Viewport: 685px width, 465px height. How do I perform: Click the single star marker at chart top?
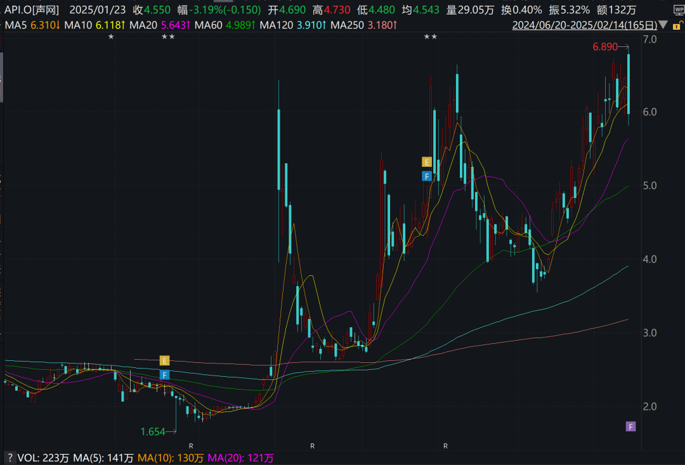pyautogui.click(x=111, y=37)
